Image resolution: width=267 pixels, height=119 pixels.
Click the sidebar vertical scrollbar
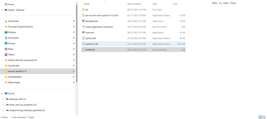pyautogui.click(x=77, y=43)
